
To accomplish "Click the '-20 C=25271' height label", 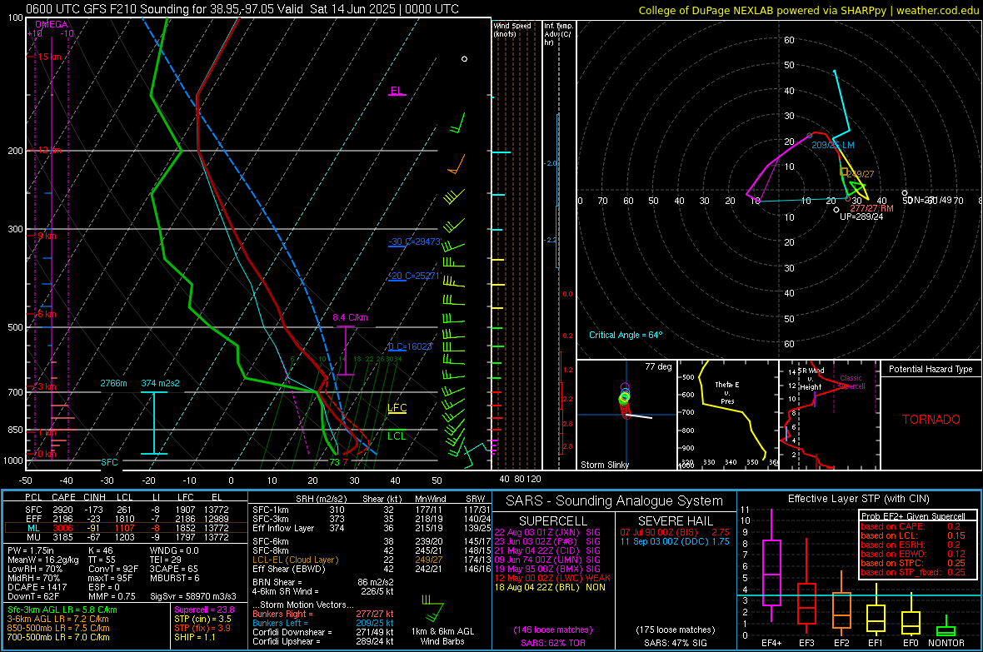I will [x=415, y=276].
